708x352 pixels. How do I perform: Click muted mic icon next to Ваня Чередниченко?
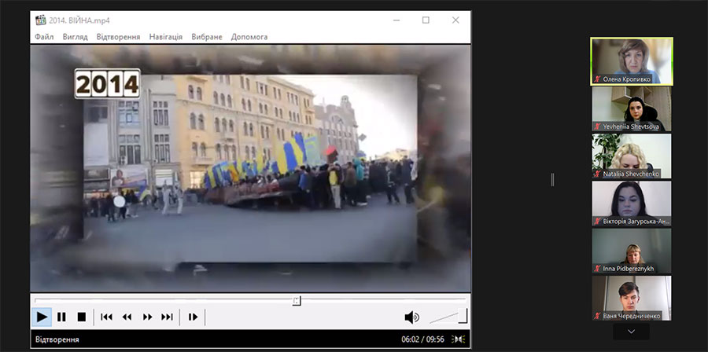click(x=598, y=316)
